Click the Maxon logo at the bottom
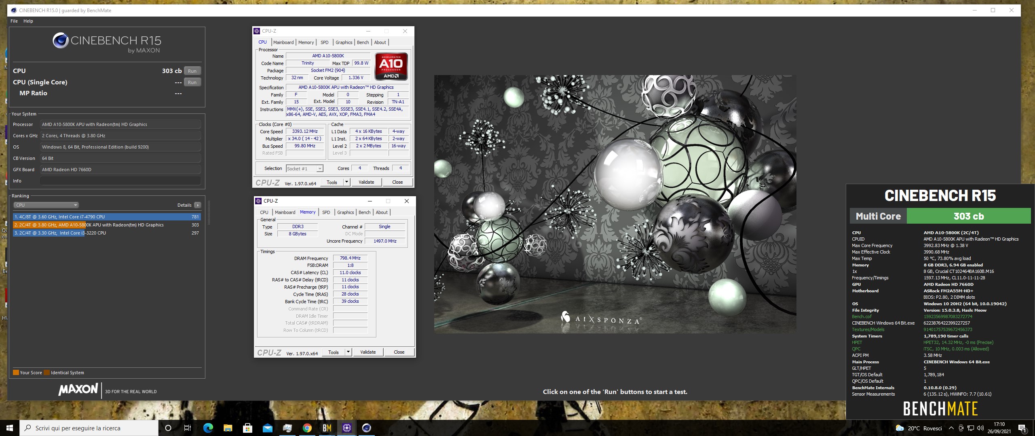The width and height of the screenshot is (1035, 436). pyautogui.click(x=78, y=389)
